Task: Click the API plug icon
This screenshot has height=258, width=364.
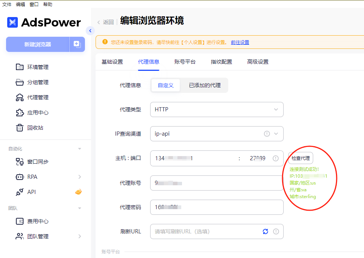Action: click(x=19, y=192)
